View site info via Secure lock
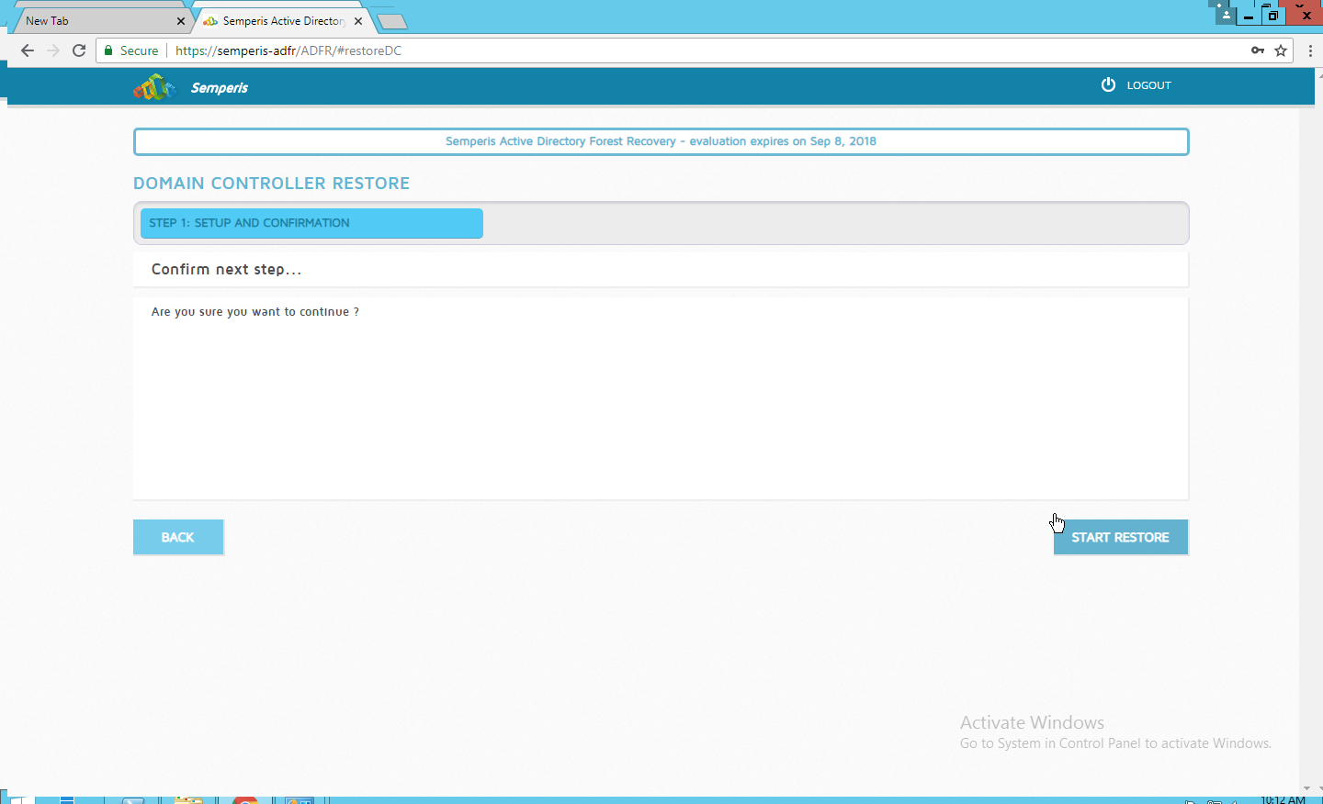This screenshot has height=804, width=1323. [x=130, y=50]
